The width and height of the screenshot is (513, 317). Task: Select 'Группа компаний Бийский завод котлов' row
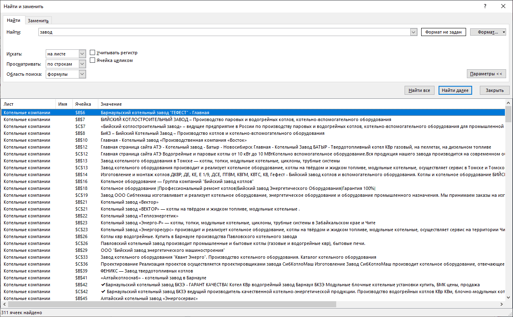253,181
